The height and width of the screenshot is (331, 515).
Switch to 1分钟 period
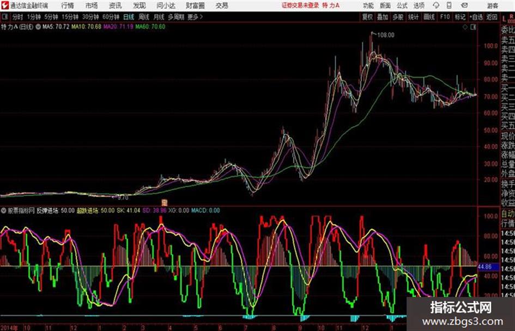[x=33, y=17]
